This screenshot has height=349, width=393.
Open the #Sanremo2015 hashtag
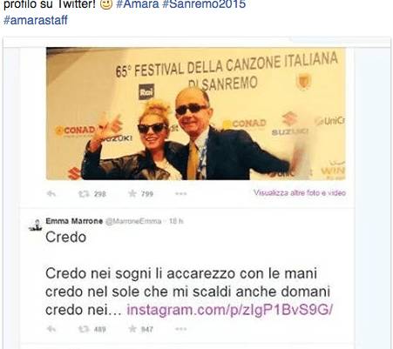204,4
